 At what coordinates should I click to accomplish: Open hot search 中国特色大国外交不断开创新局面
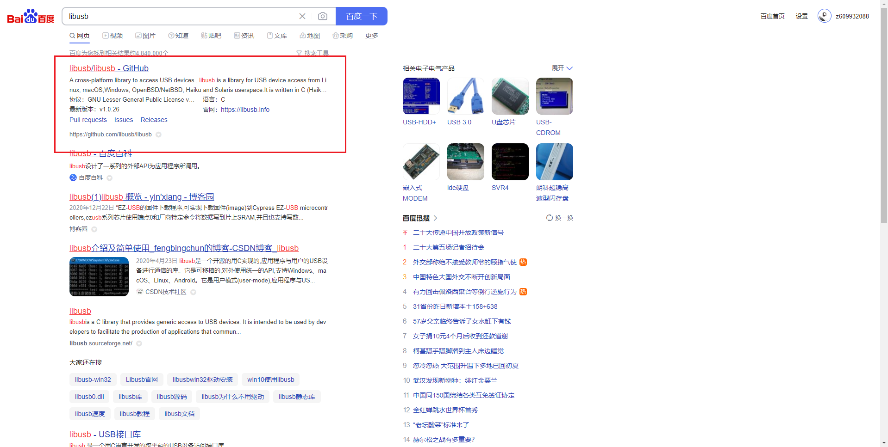(462, 277)
